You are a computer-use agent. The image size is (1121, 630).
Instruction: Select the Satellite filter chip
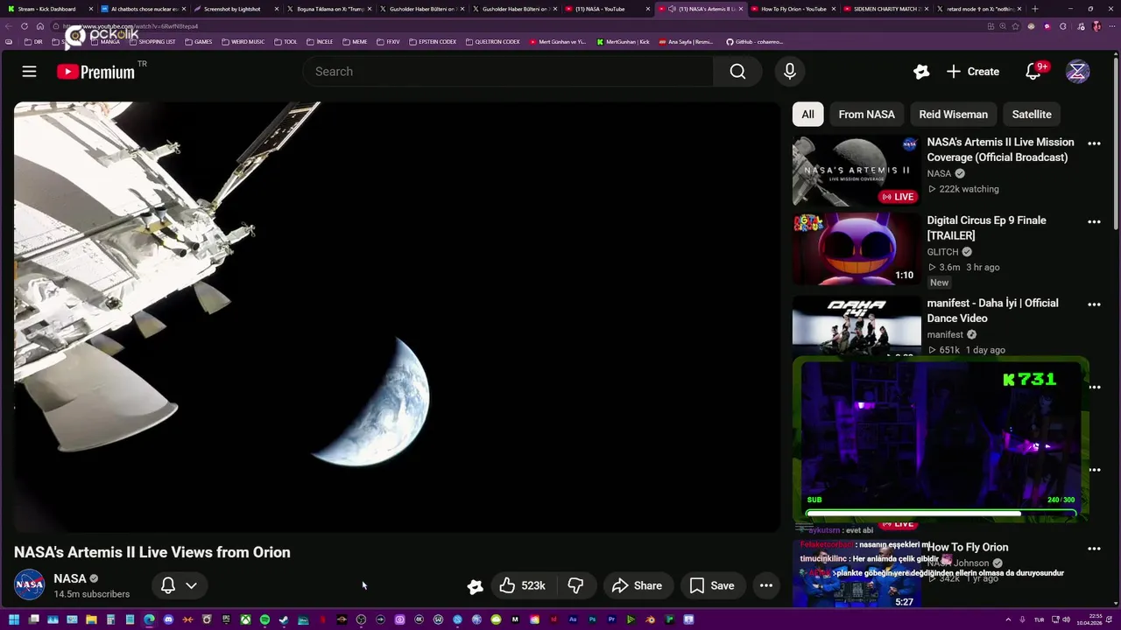coord(1031,115)
